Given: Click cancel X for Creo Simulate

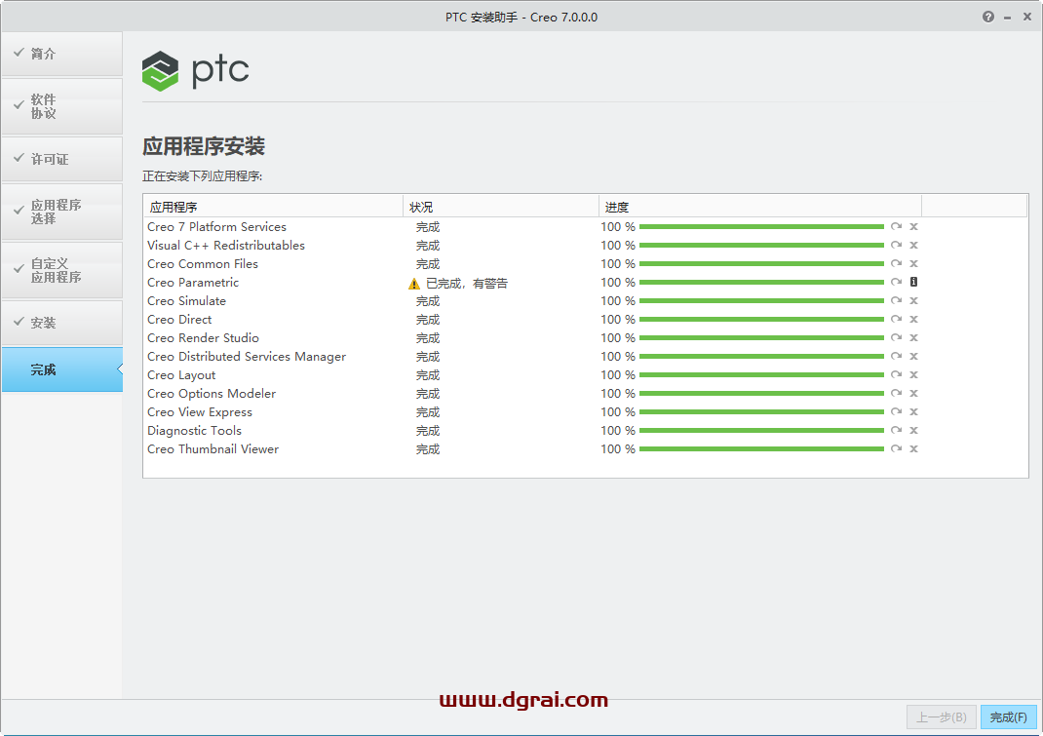Looking at the screenshot, I should coord(914,301).
